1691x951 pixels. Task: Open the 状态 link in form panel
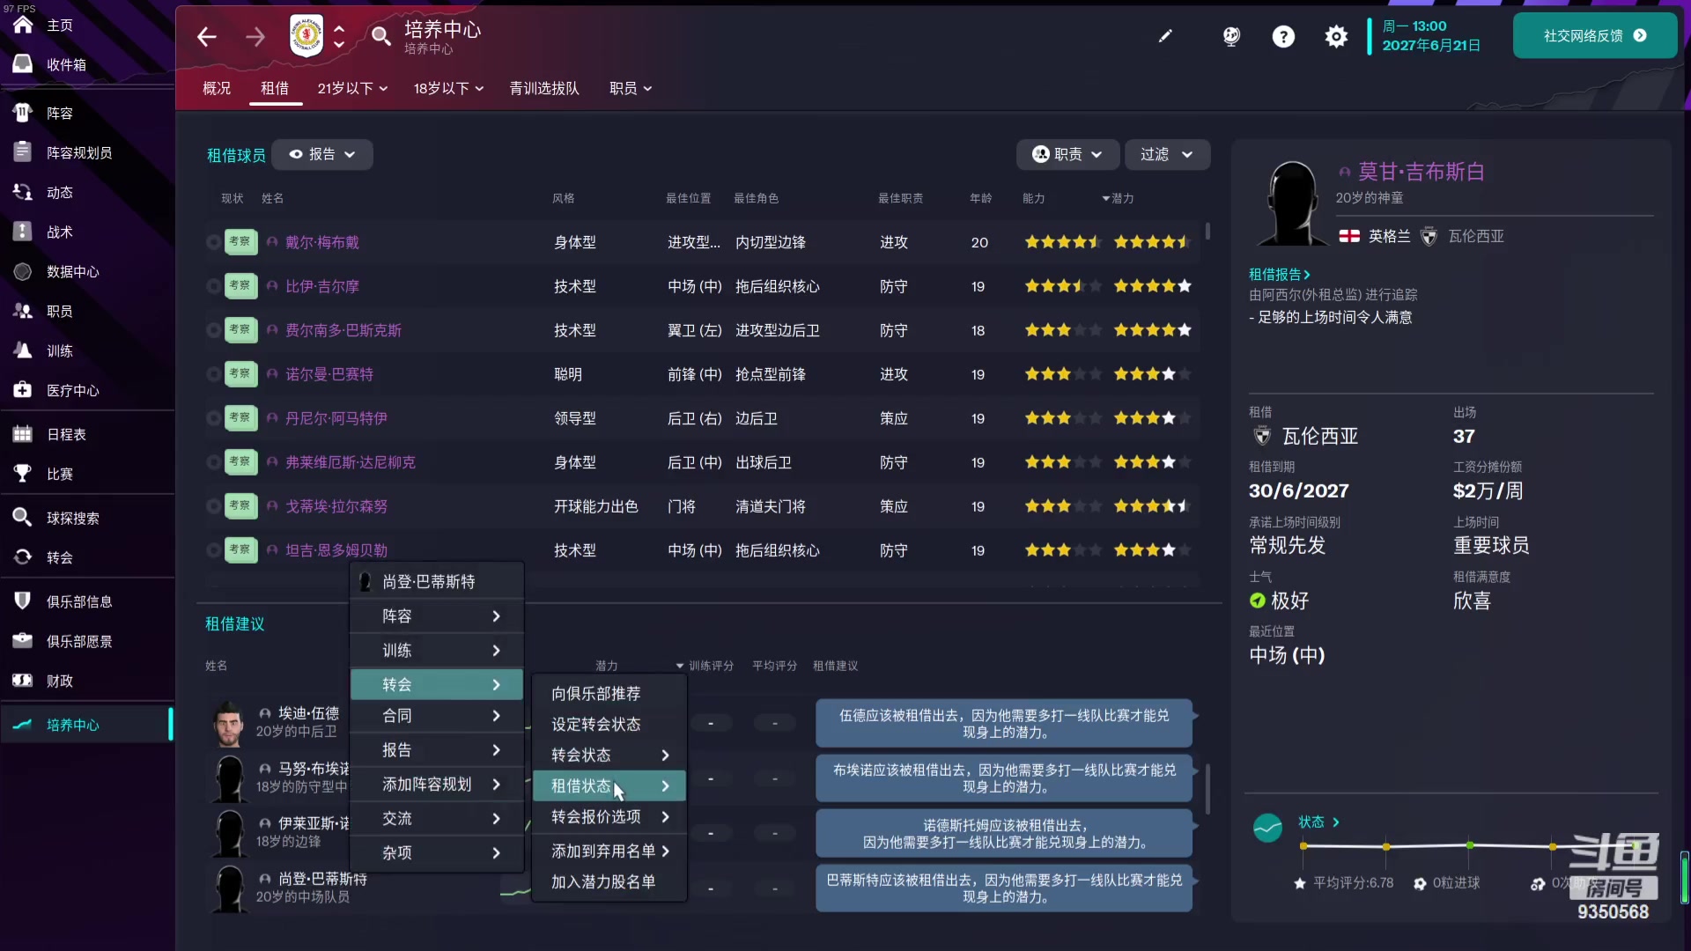[1318, 822]
